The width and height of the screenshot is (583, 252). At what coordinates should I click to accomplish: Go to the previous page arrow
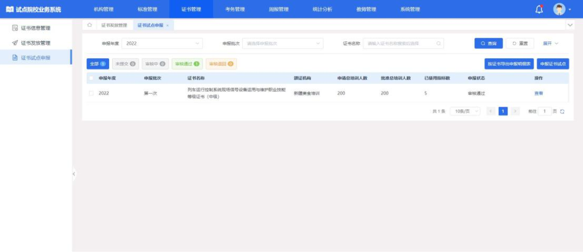(x=491, y=111)
